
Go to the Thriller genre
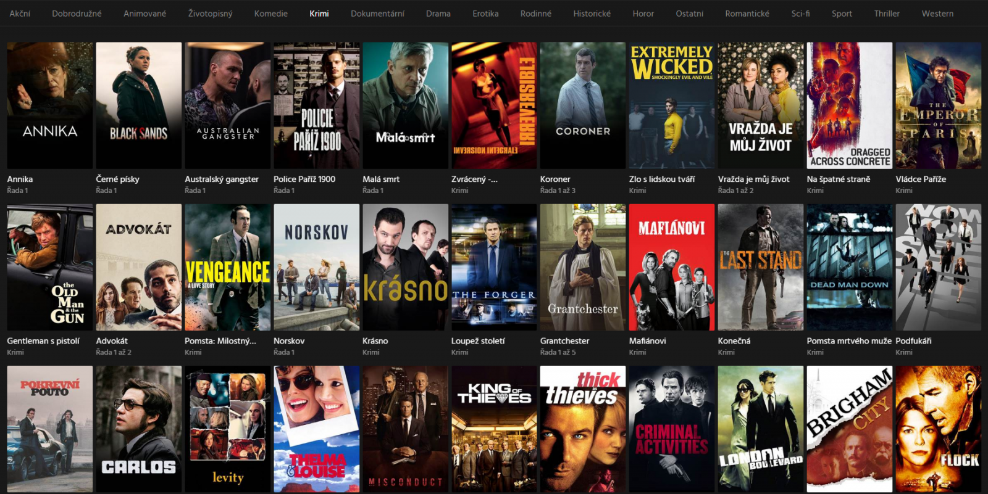pyautogui.click(x=887, y=14)
